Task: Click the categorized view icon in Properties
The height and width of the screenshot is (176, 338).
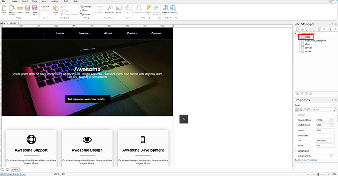Action: (297, 110)
